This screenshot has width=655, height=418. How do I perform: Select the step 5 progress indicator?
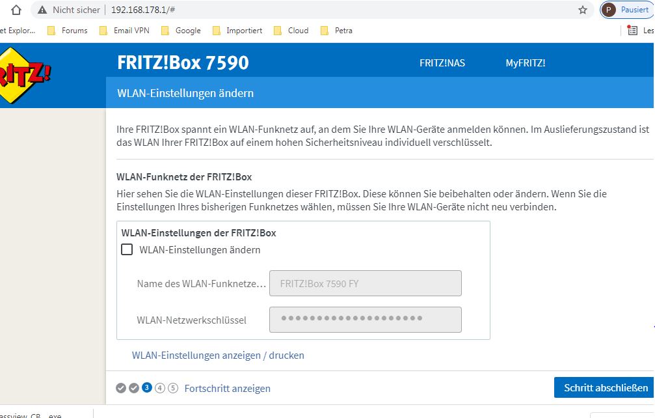click(x=173, y=388)
